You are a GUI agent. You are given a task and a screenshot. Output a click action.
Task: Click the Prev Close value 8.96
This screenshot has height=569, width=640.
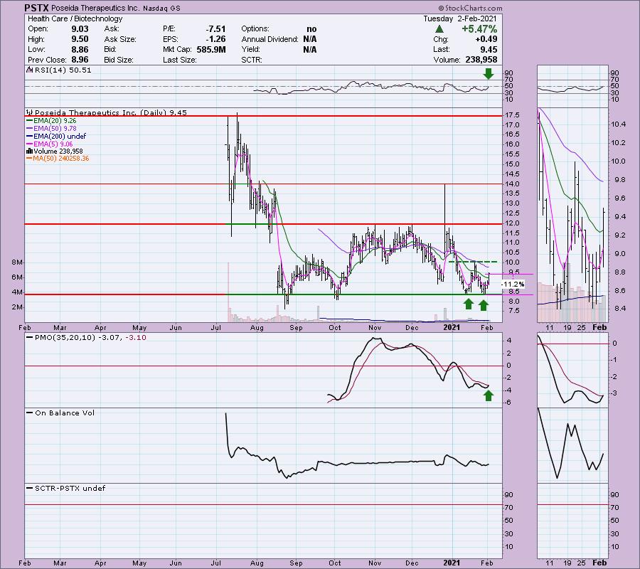point(80,60)
